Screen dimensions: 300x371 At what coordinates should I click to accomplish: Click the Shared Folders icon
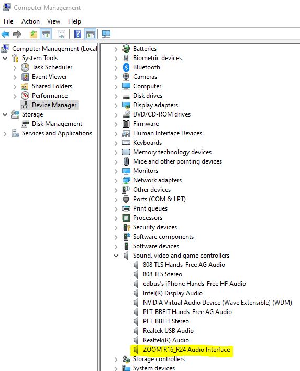click(x=25, y=86)
